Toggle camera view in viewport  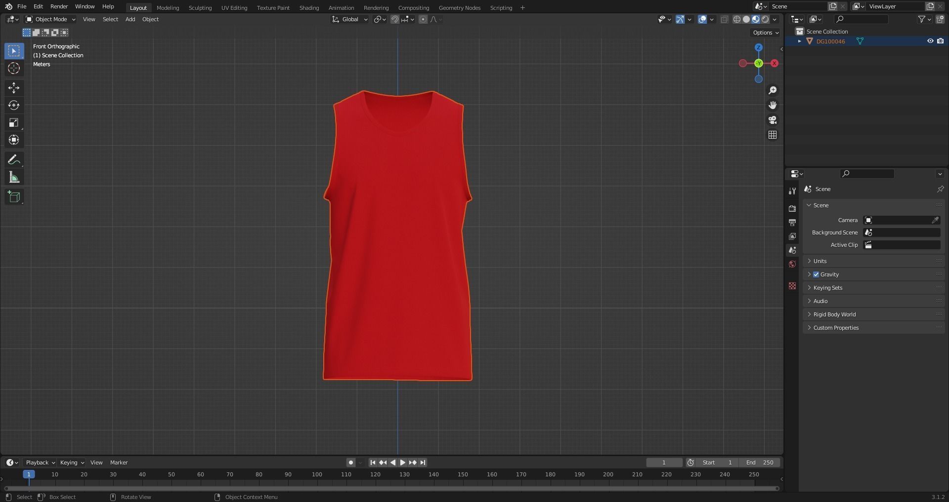[773, 120]
